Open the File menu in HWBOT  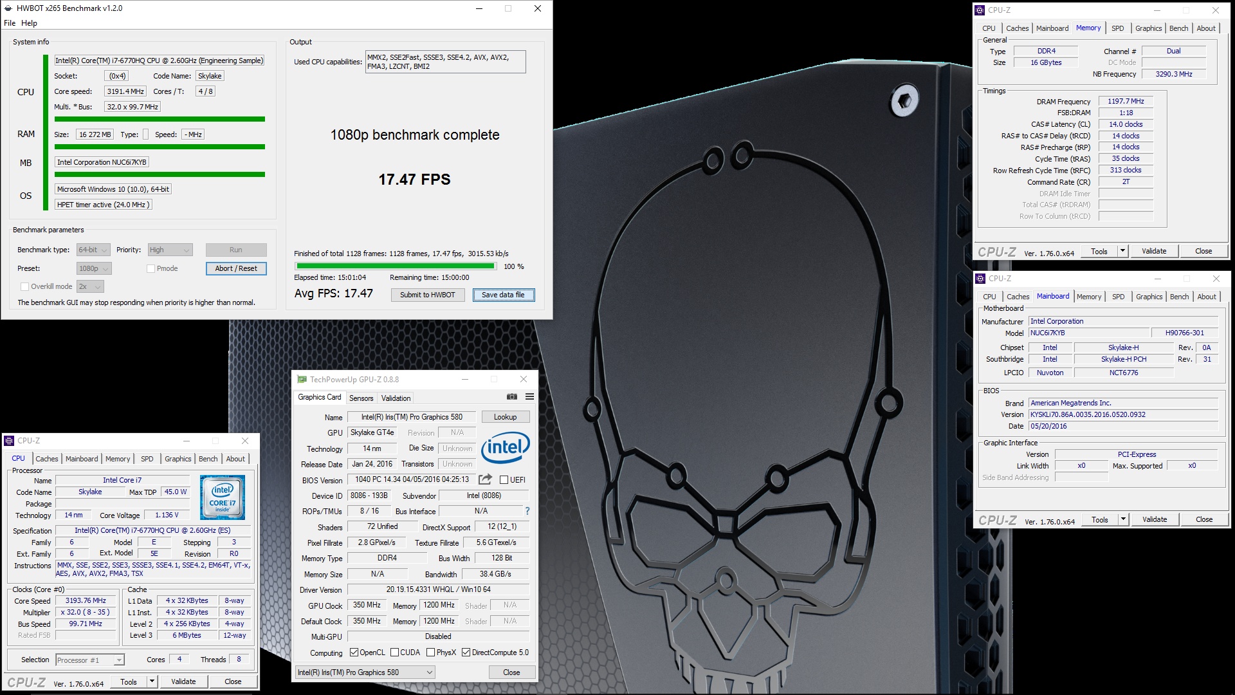10,23
